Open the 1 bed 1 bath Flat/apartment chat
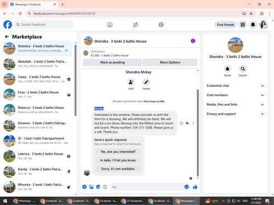Image resolution: width=274 pixels, height=205 pixels. coord(37,140)
